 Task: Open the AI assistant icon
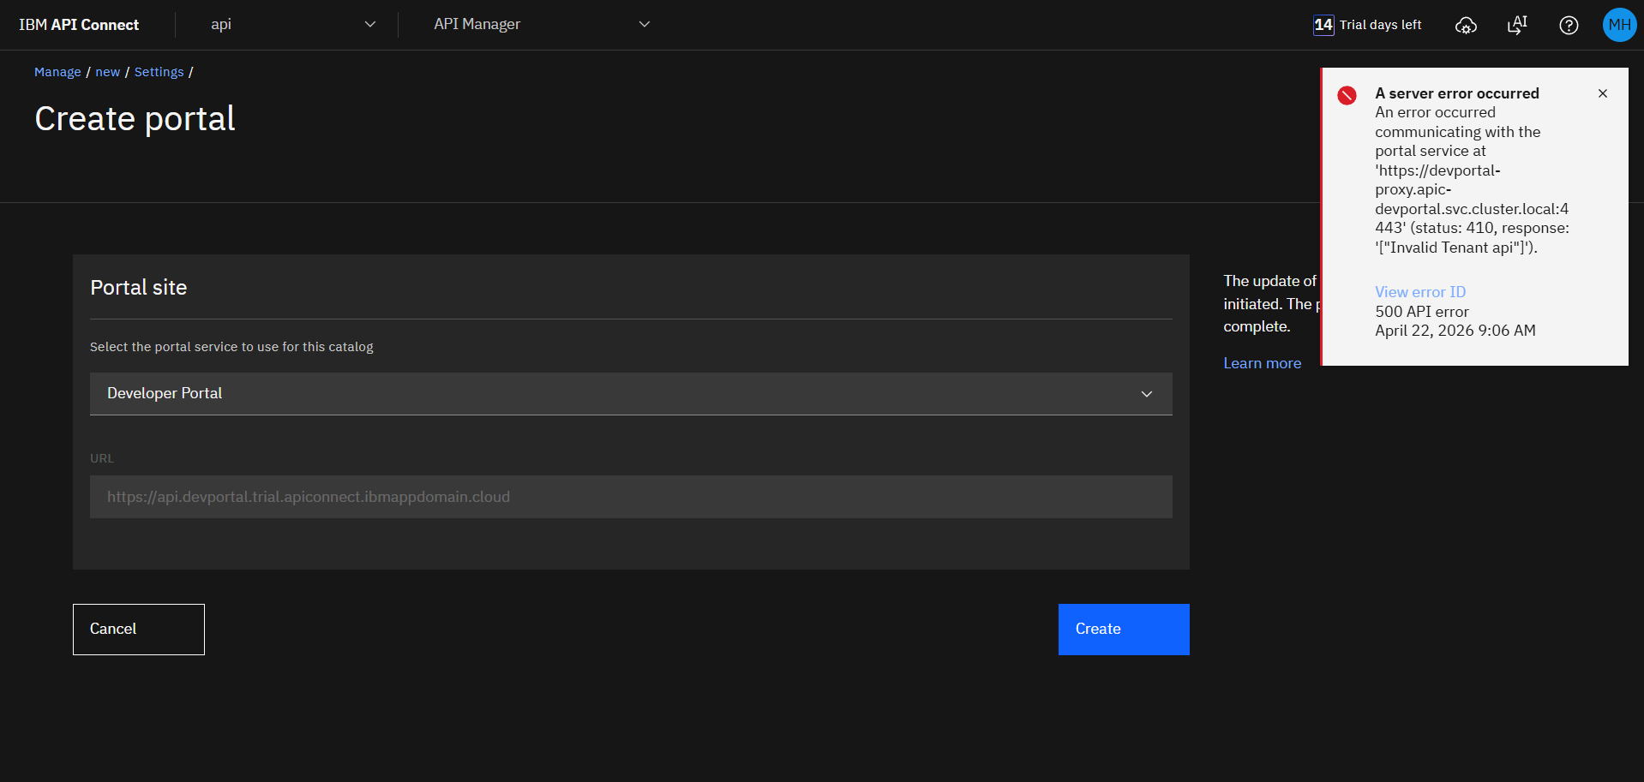coord(1517,25)
